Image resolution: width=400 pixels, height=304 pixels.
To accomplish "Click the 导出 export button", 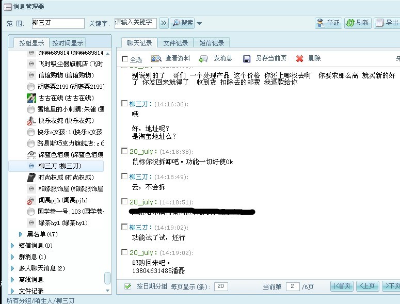I will click(386, 23).
